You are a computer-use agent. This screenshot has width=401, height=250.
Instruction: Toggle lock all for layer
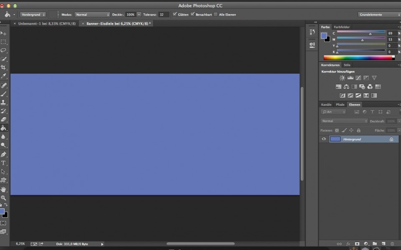pyautogui.click(x=358, y=130)
